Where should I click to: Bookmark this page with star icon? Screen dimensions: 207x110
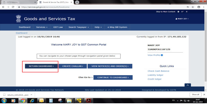click(193, 7)
